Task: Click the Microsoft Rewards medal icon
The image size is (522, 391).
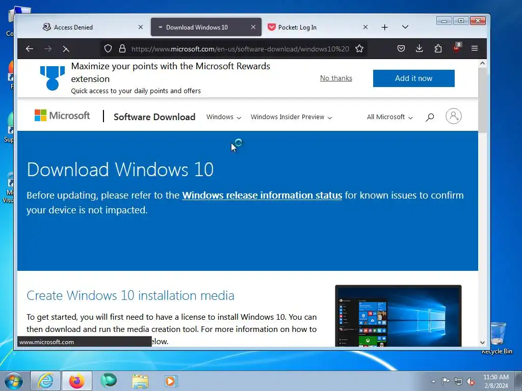Action: [x=53, y=78]
